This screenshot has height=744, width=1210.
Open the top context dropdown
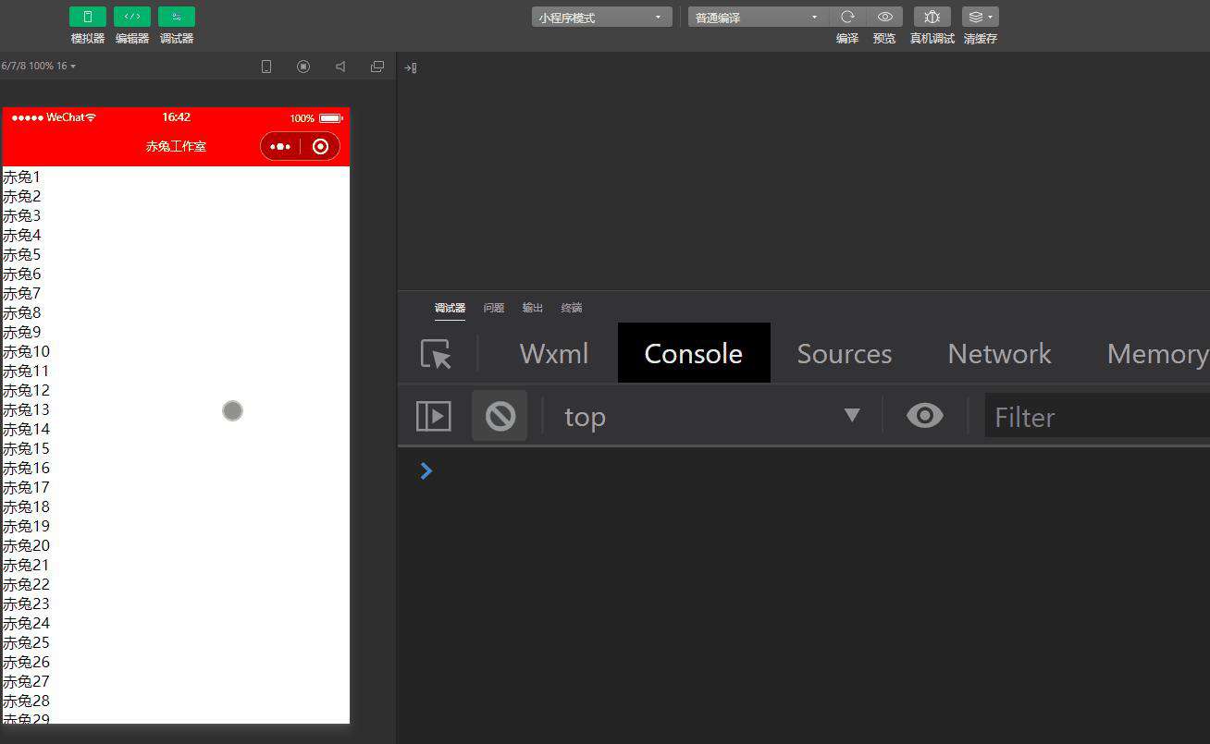(x=712, y=417)
